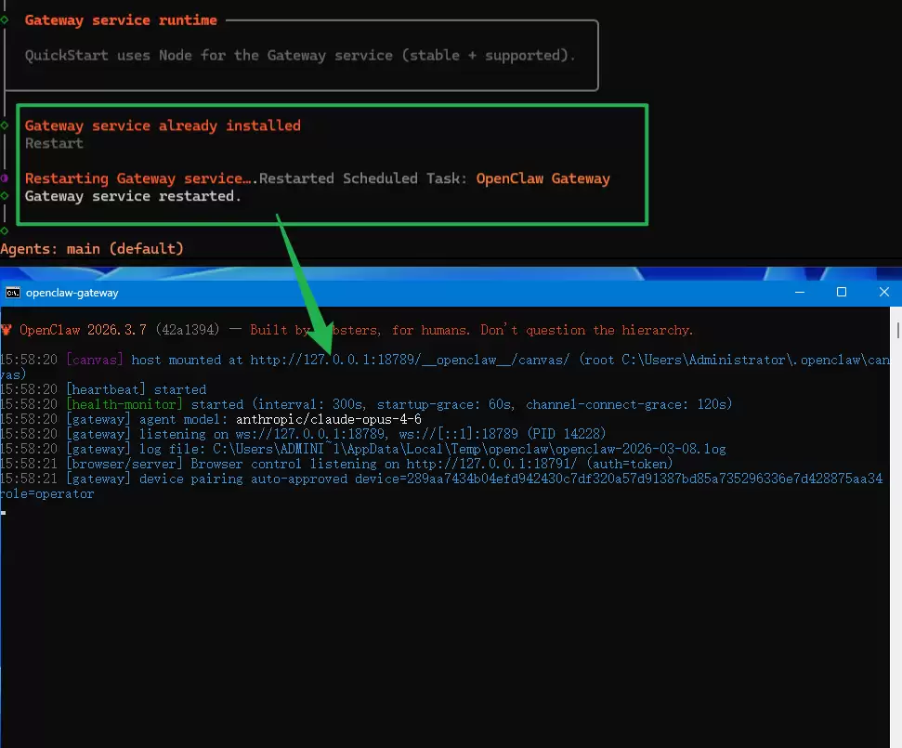Click the openclaw-gateway title bar text

click(72, 293)
